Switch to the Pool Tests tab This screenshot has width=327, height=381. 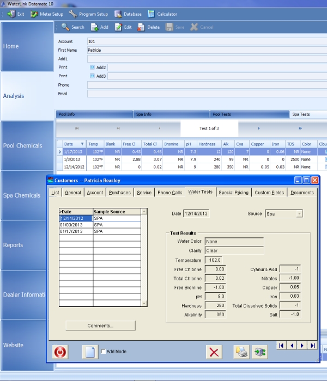pyautogui.click(x=250, y=114)
